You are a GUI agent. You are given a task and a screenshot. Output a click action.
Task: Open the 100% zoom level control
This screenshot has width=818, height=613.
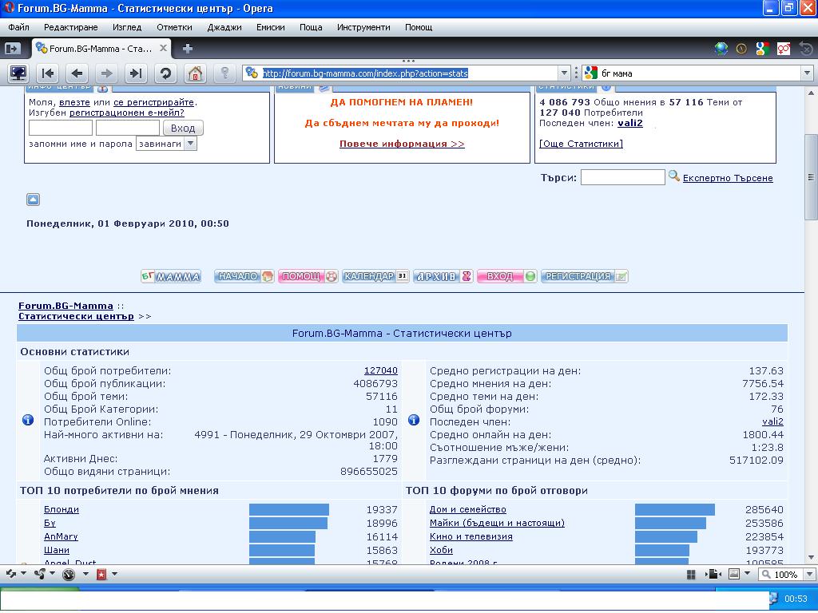point(785,575)
